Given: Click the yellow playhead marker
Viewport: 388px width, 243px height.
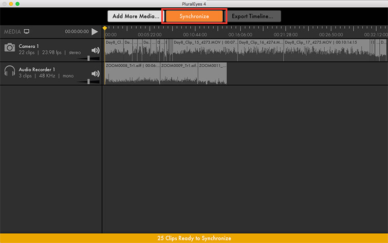Looking at the screenshot, I should click(105, 28).
